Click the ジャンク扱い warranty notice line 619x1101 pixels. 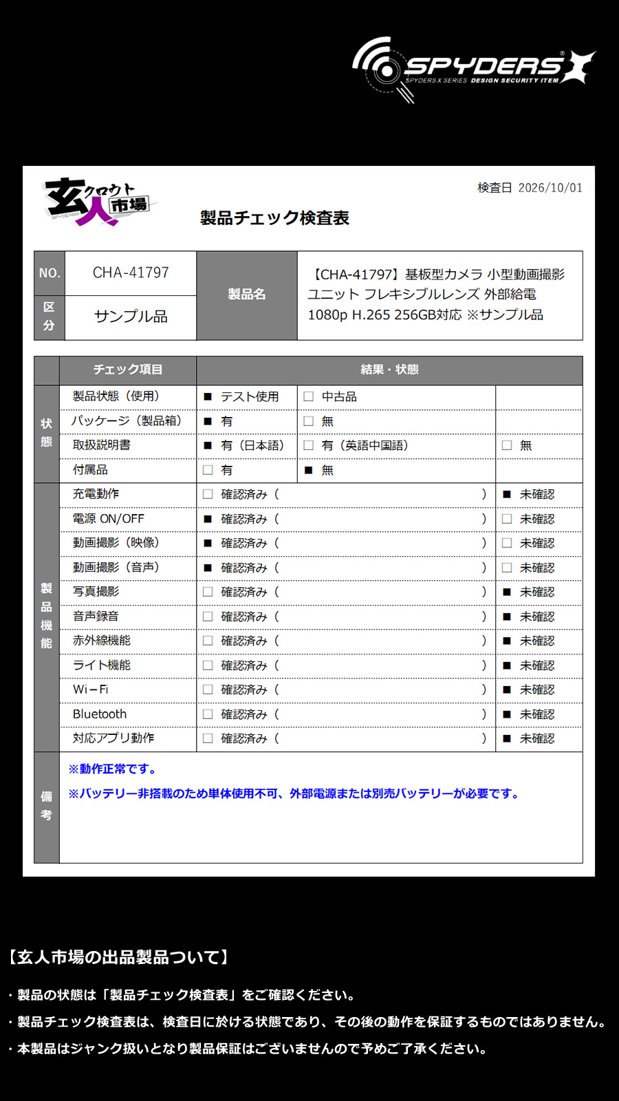[x=248, y=1049]
